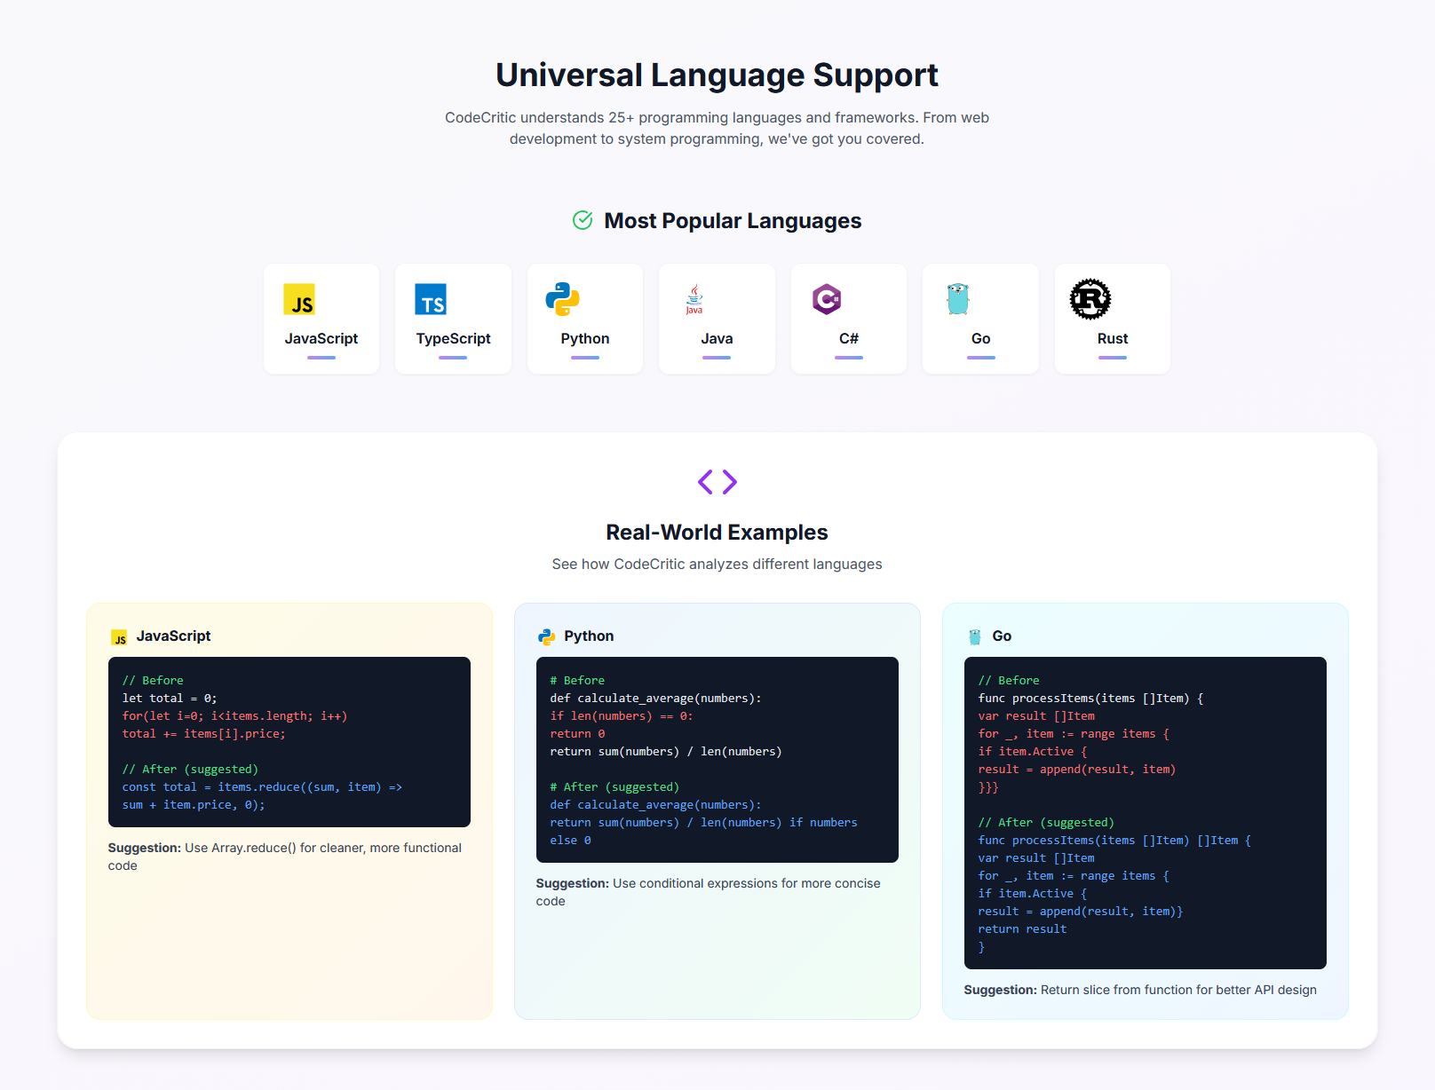Click the C# language icon

(826, 300)
